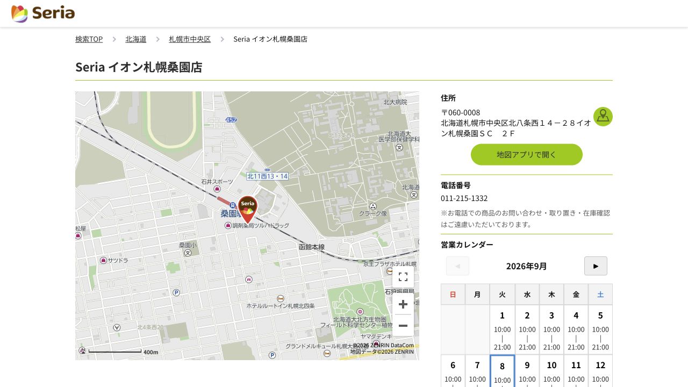
Task: Select Sunday September 6 cell
Action: pos(453,371)
